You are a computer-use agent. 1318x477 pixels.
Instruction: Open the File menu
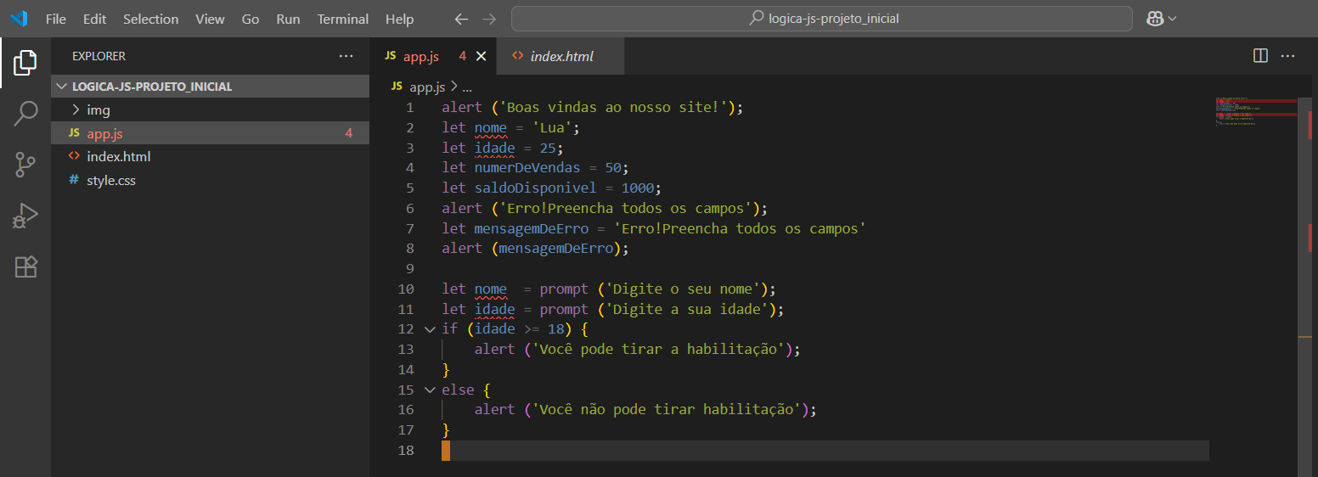click(x=56, y=19)
